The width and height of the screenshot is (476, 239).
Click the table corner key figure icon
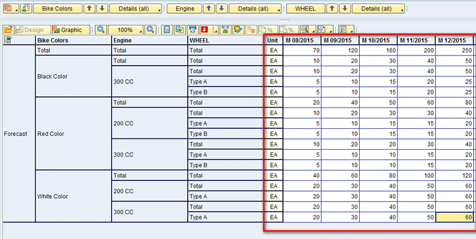coord(8,40)
